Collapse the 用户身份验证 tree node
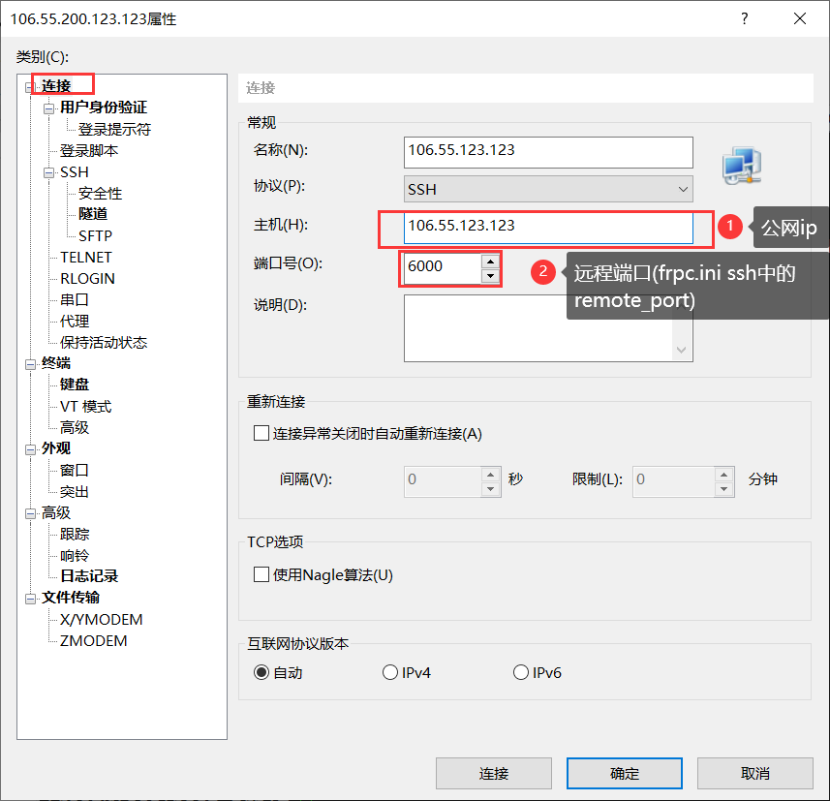The image size is (830, 801). pos(49,108)
